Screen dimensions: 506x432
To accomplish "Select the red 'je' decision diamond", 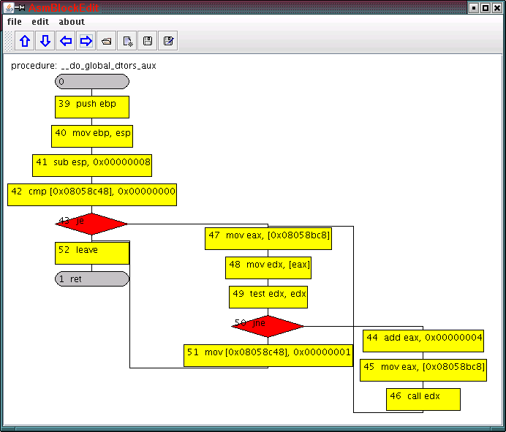I will [x=91, y=224].
